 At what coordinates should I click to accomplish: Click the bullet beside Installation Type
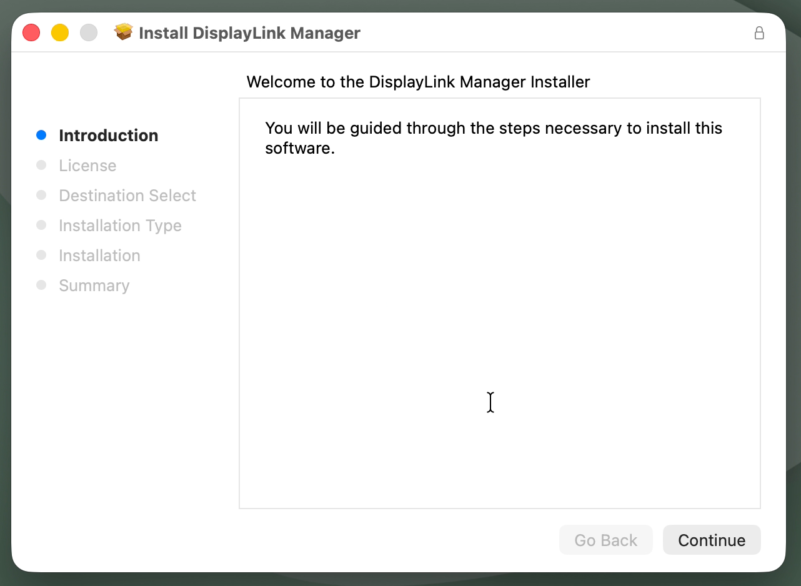(42, 225)
